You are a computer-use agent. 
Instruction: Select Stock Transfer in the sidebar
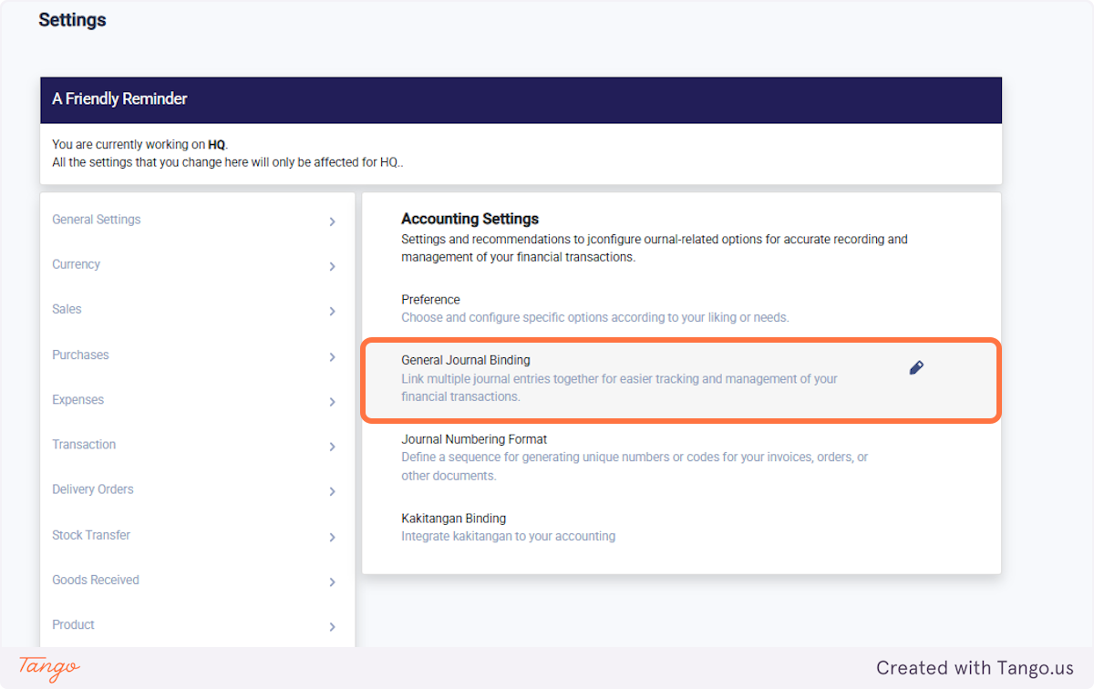tap(91, 535)
